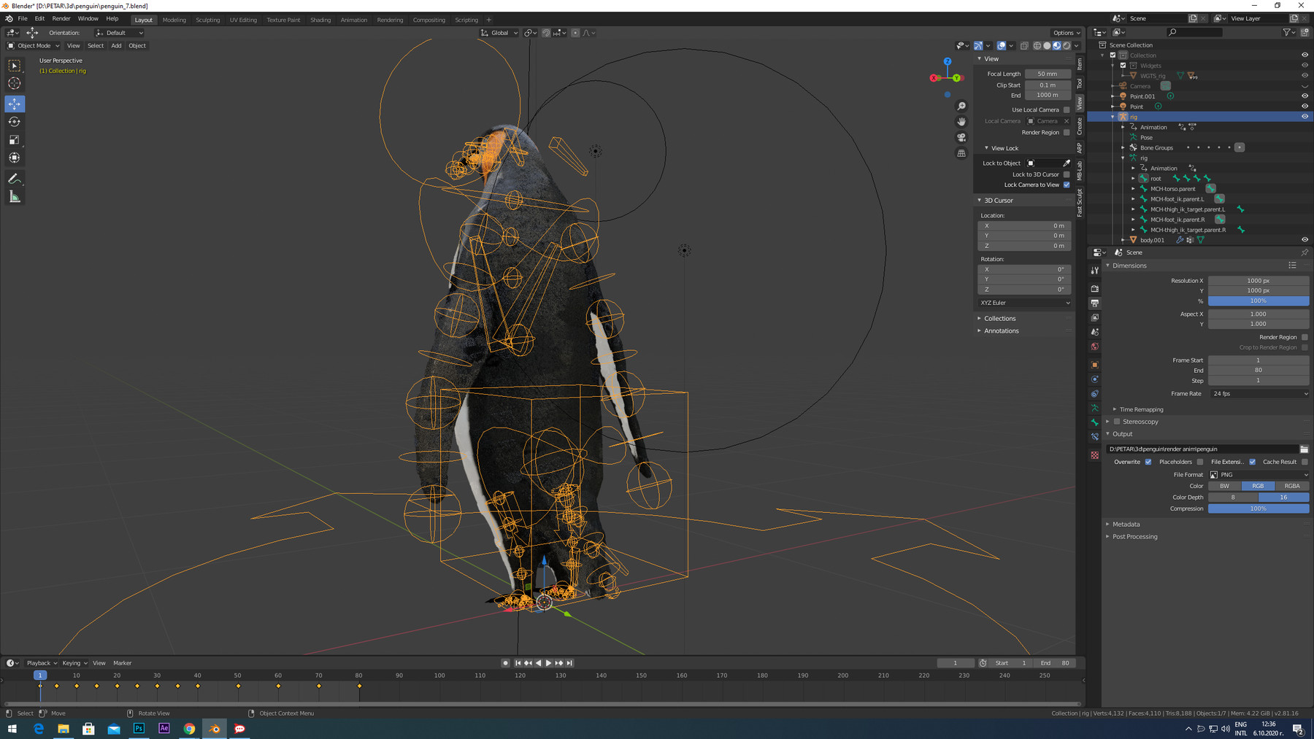
Task: Open the Render menu
Action: 61,19
